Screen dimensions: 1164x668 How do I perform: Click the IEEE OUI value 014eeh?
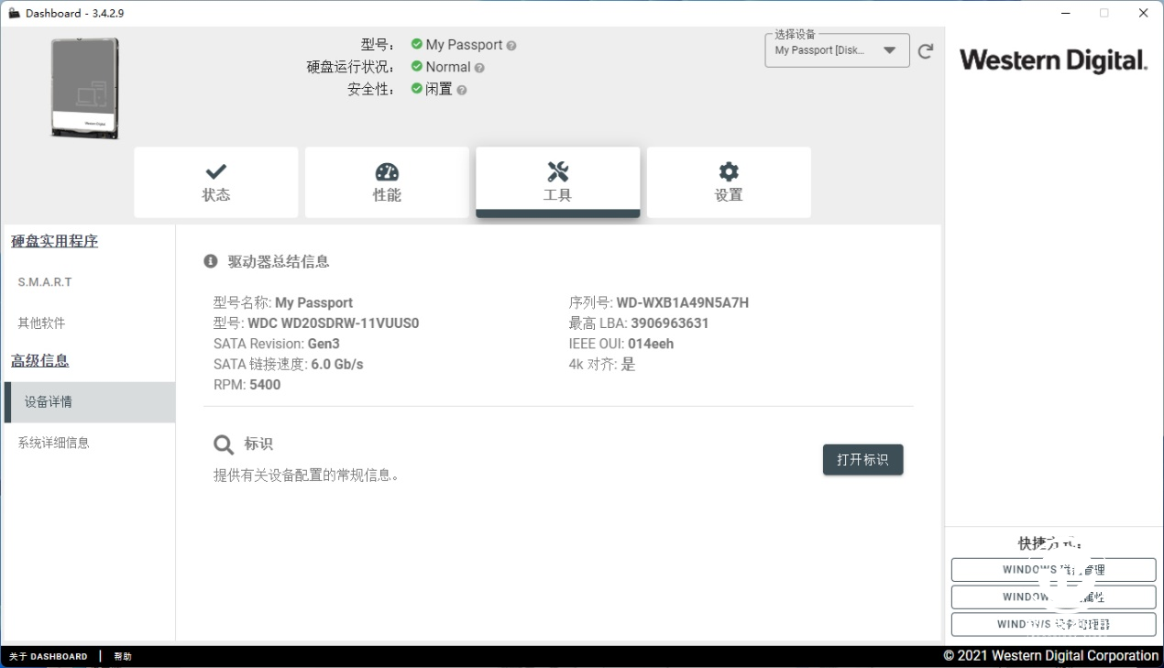(x=651, y=344)
